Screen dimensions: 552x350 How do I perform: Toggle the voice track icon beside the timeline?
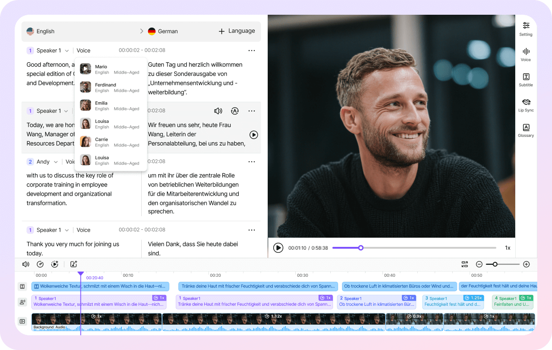click(22, 302)
